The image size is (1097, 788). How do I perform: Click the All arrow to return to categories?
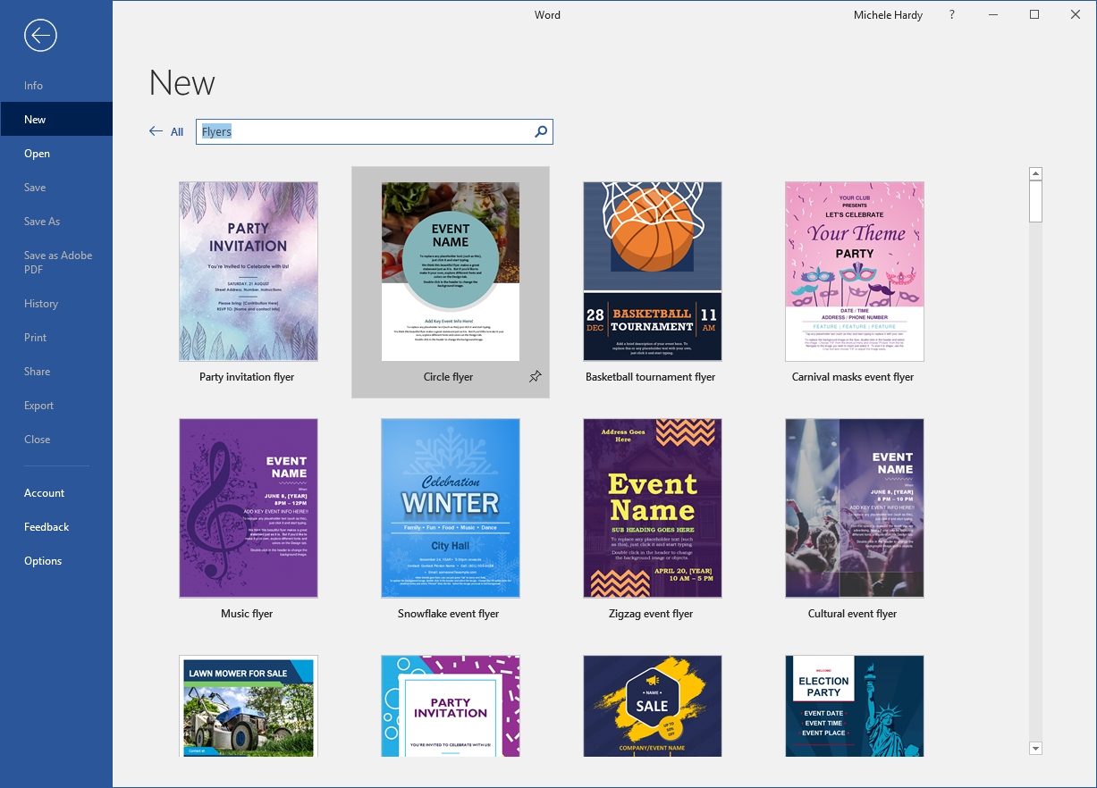[156, 130]
